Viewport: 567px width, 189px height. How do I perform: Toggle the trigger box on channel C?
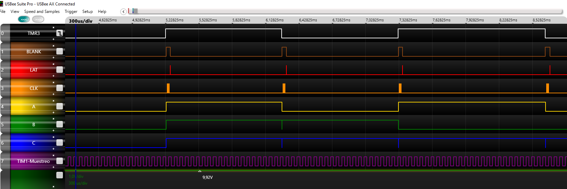coord(60,143)
